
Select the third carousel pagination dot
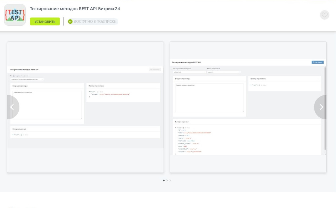pyautogui.click(x=170, y=180)
